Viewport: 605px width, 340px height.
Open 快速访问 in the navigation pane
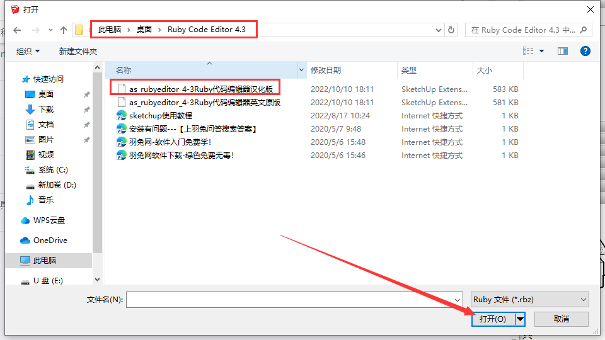pos(49,79)
